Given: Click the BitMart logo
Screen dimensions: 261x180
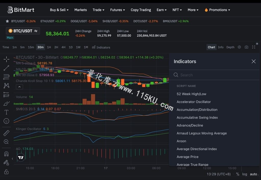Looking at the screenshot, I should (21, 10).
